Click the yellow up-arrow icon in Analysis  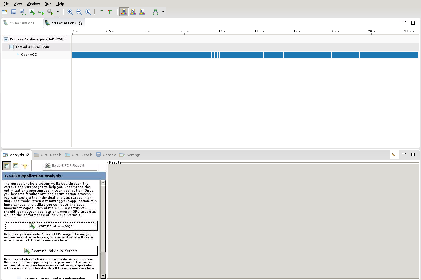25,166
